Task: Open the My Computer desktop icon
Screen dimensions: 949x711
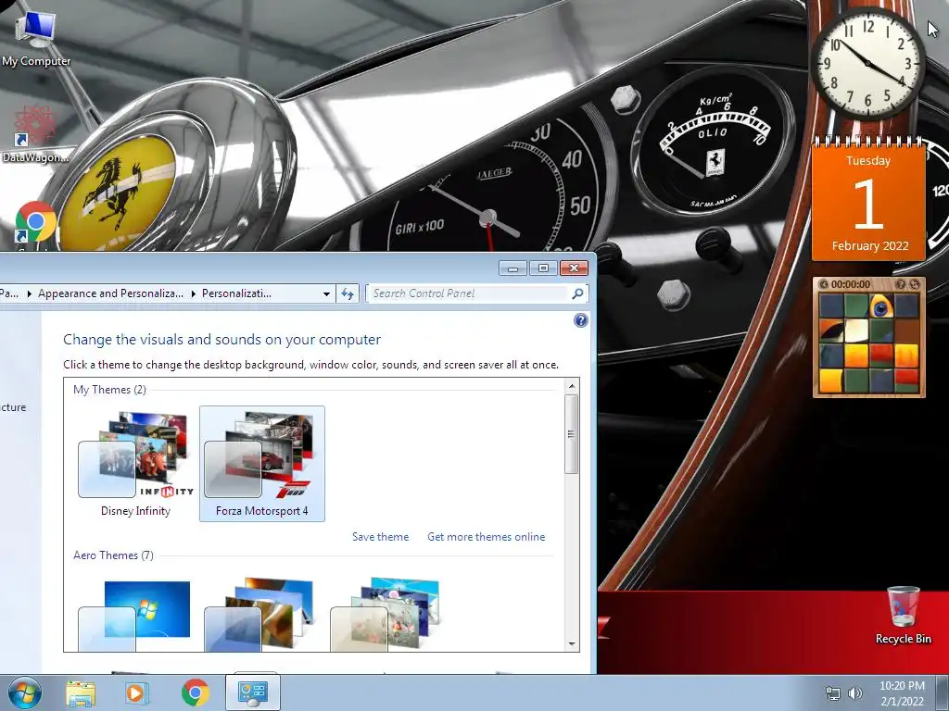Action: point(36,36)
